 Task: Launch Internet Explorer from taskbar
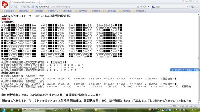click(12, 110)
